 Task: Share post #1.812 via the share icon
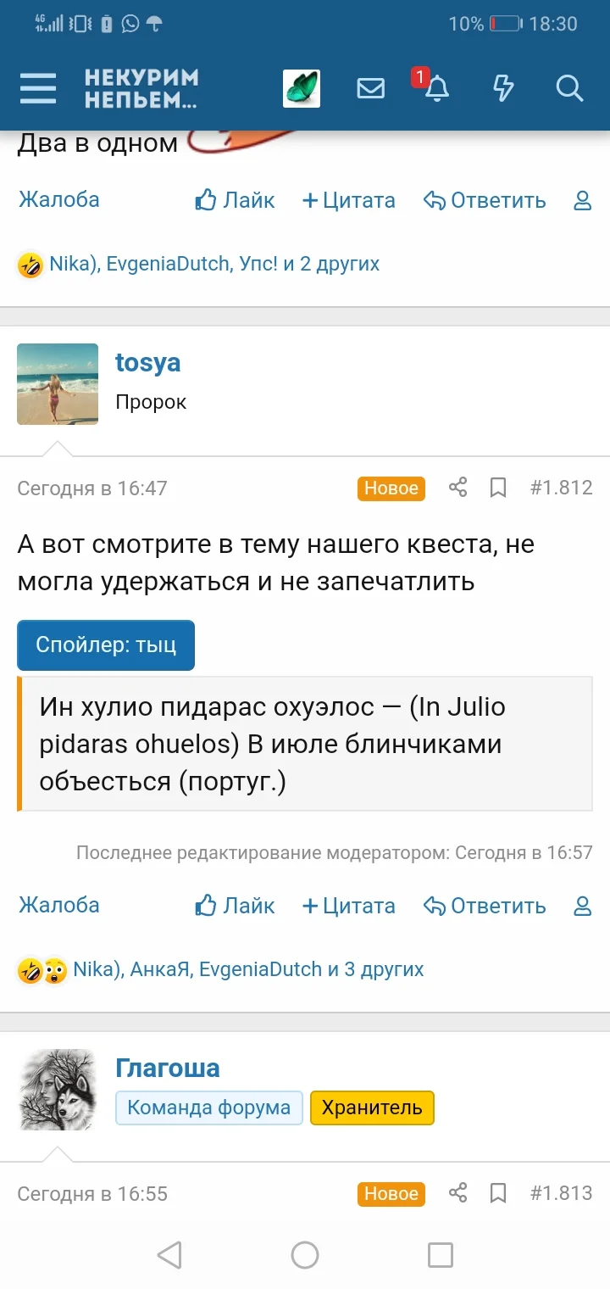pos(457,488)
